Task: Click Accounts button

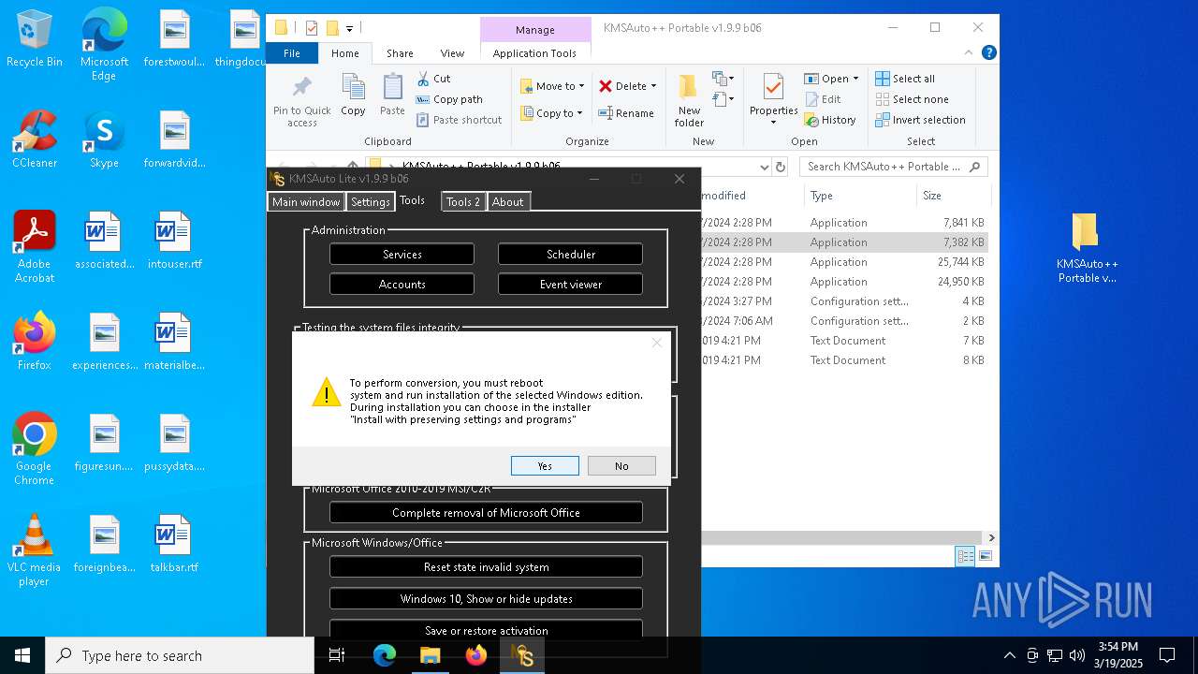Action: 402,285
